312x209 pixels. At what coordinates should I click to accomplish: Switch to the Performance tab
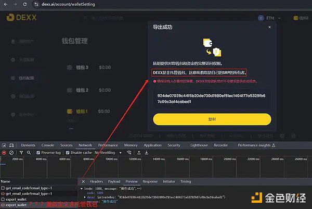click(x=108, y=145)
